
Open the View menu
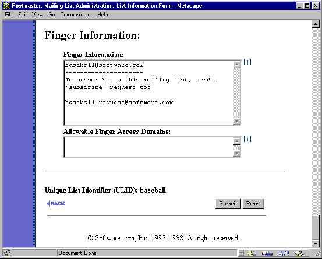coord(37,15)
